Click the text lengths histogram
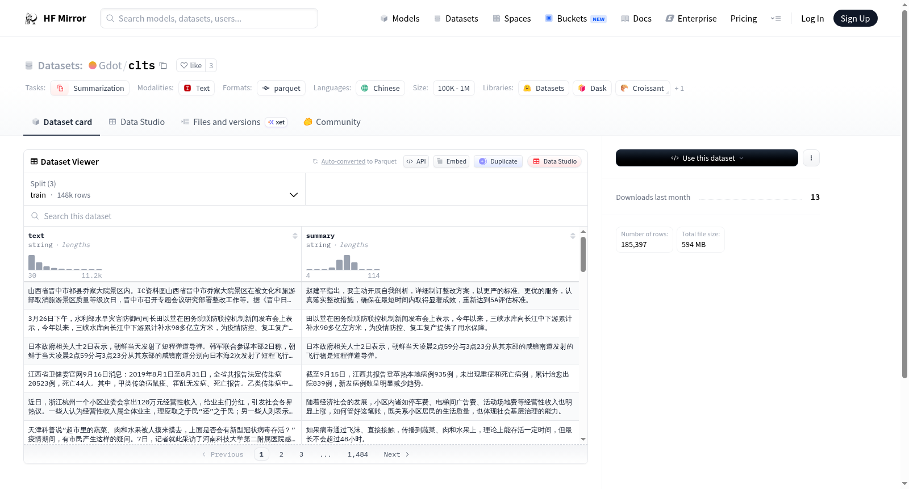 [65, 262]
